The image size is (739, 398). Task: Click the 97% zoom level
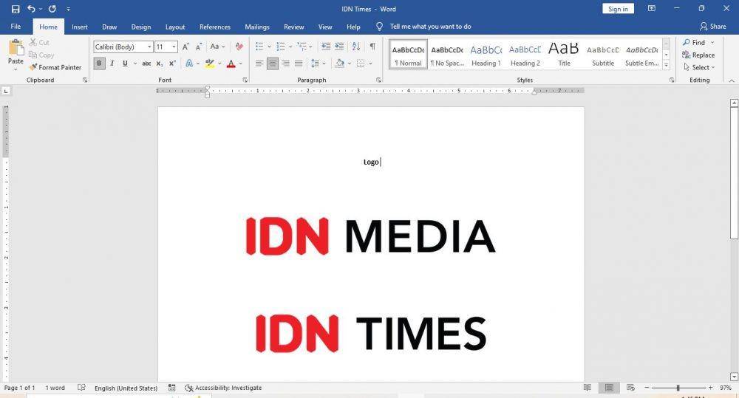coord(726,388)
